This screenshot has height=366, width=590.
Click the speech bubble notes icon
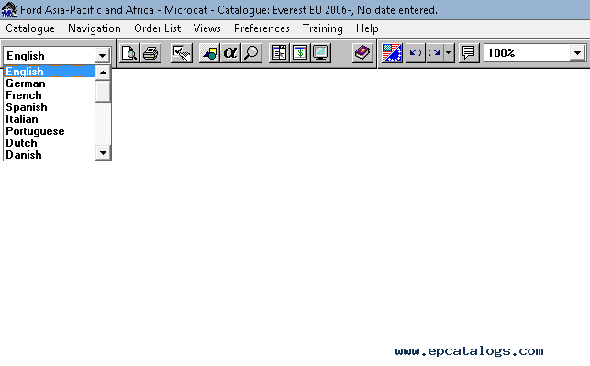pos(469,53)
